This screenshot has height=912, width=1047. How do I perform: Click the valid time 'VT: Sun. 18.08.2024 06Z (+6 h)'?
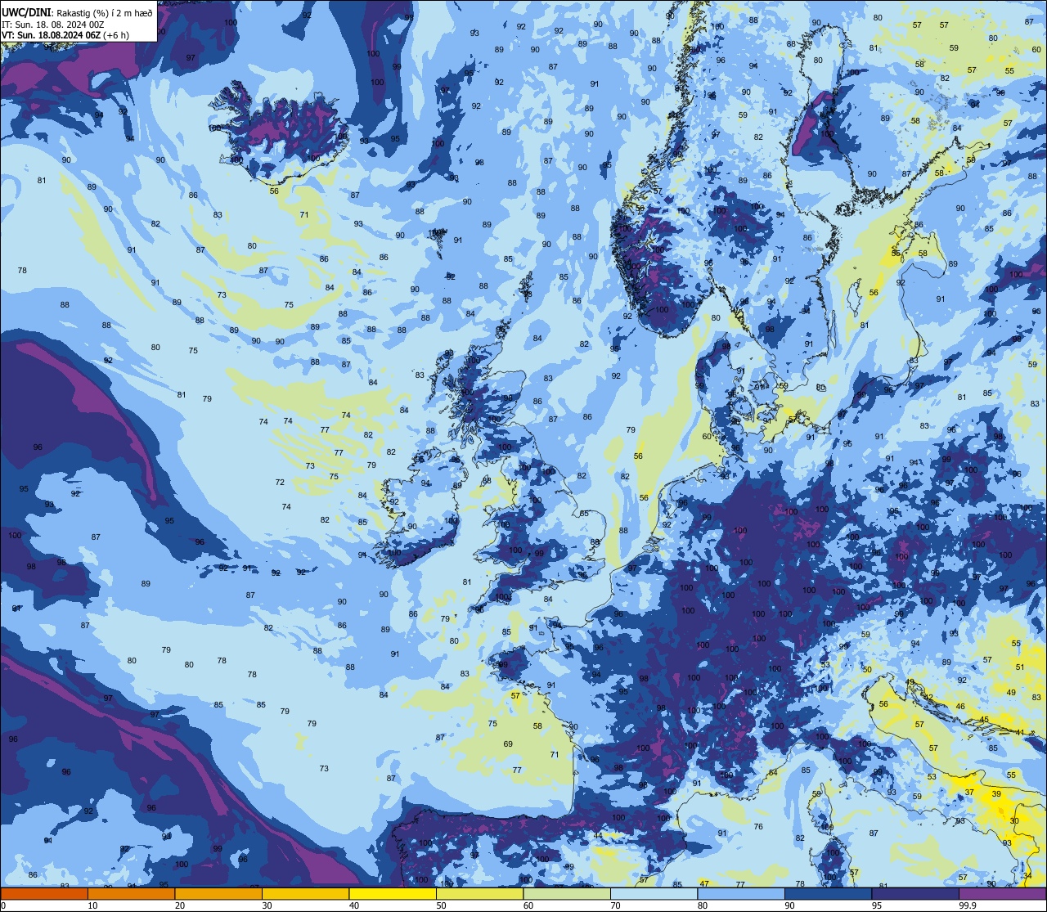(x=65, y=35)
